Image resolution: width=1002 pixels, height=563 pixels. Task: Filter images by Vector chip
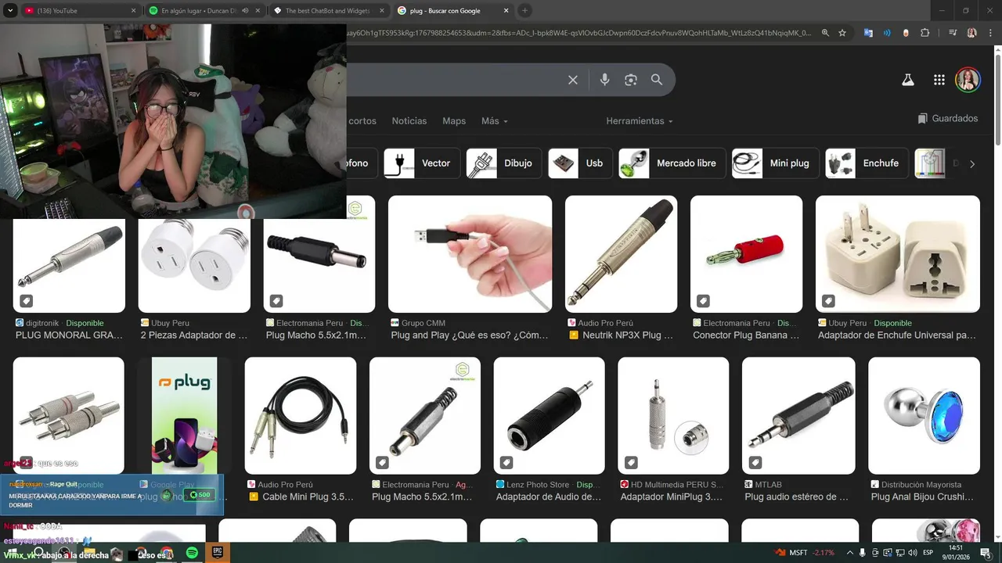click(x=422, y=163)
